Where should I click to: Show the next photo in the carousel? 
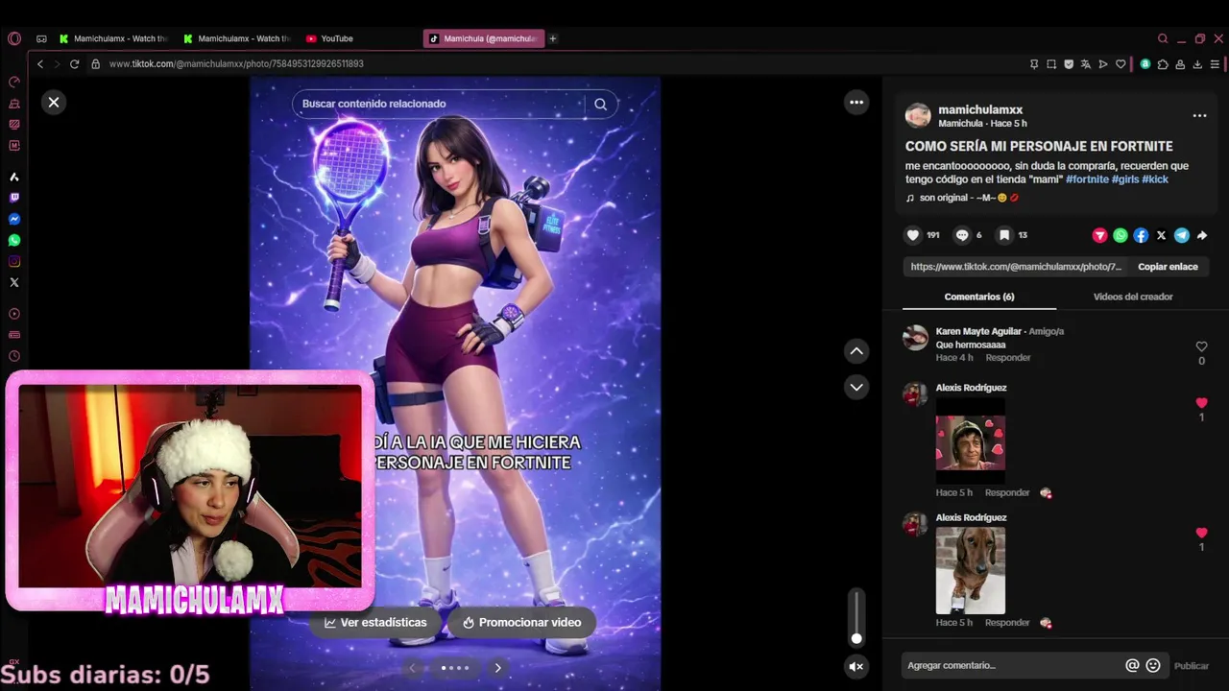(497, 668)
